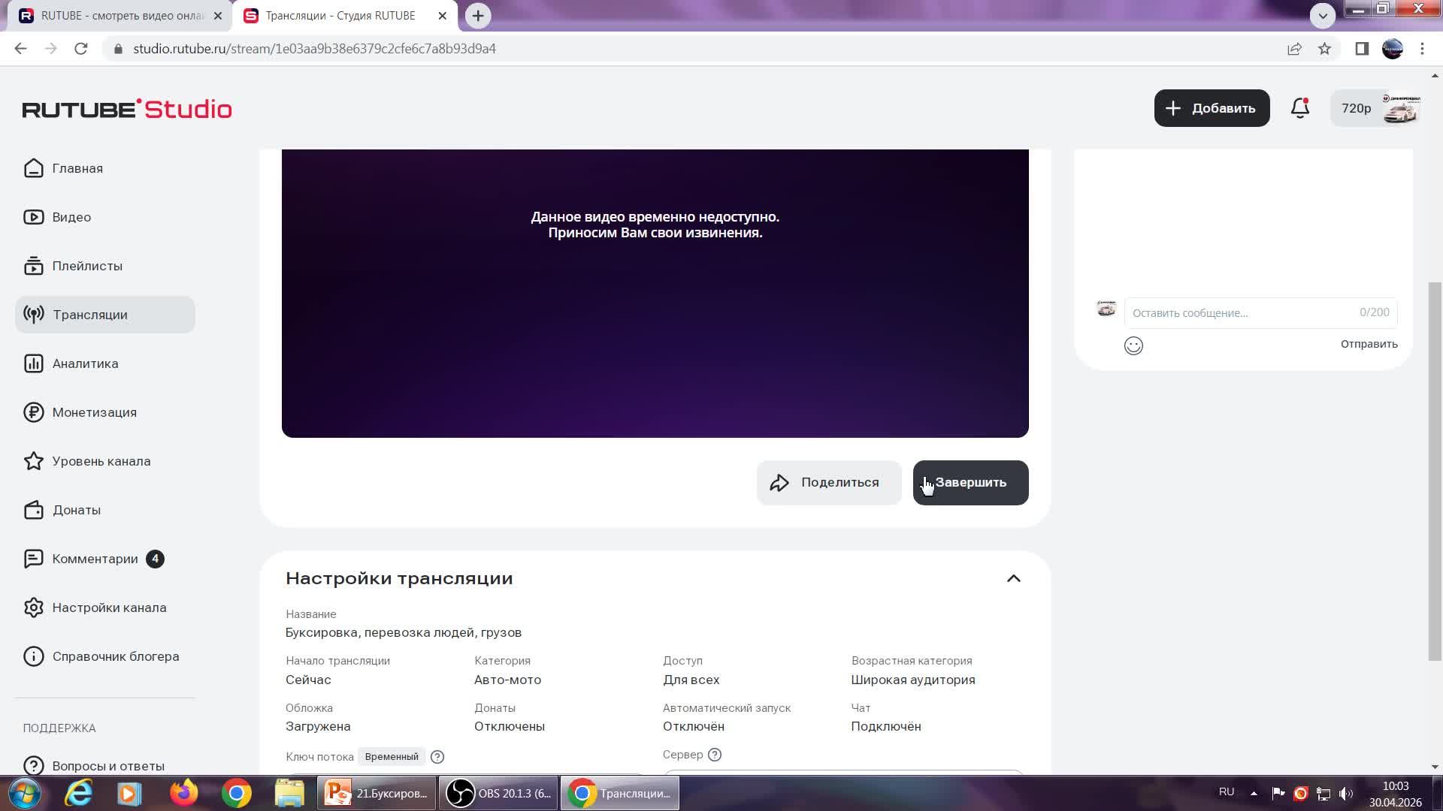Bookmark the page with the star icon
The width and height of the screenshot is (1443, 811).
[x=1324, y=49]
